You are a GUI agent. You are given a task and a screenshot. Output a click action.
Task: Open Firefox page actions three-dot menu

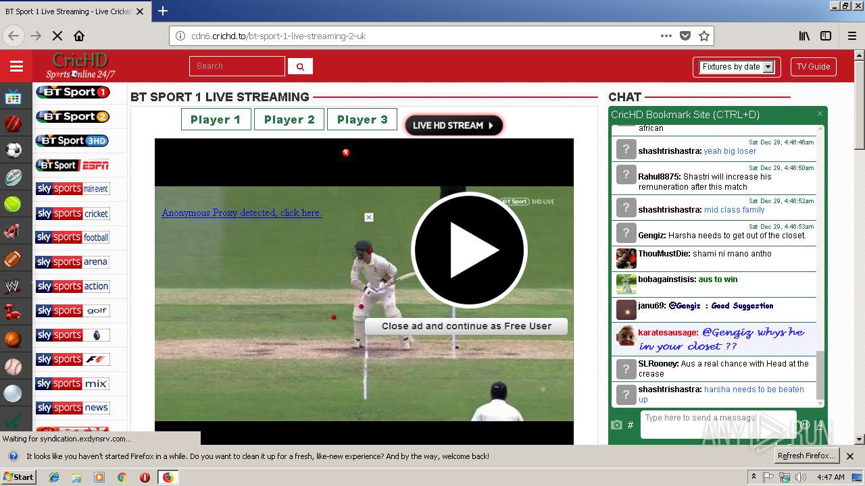(666, 36)
